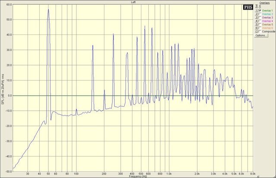Click the 'Left' chart title

pos(133,2)
